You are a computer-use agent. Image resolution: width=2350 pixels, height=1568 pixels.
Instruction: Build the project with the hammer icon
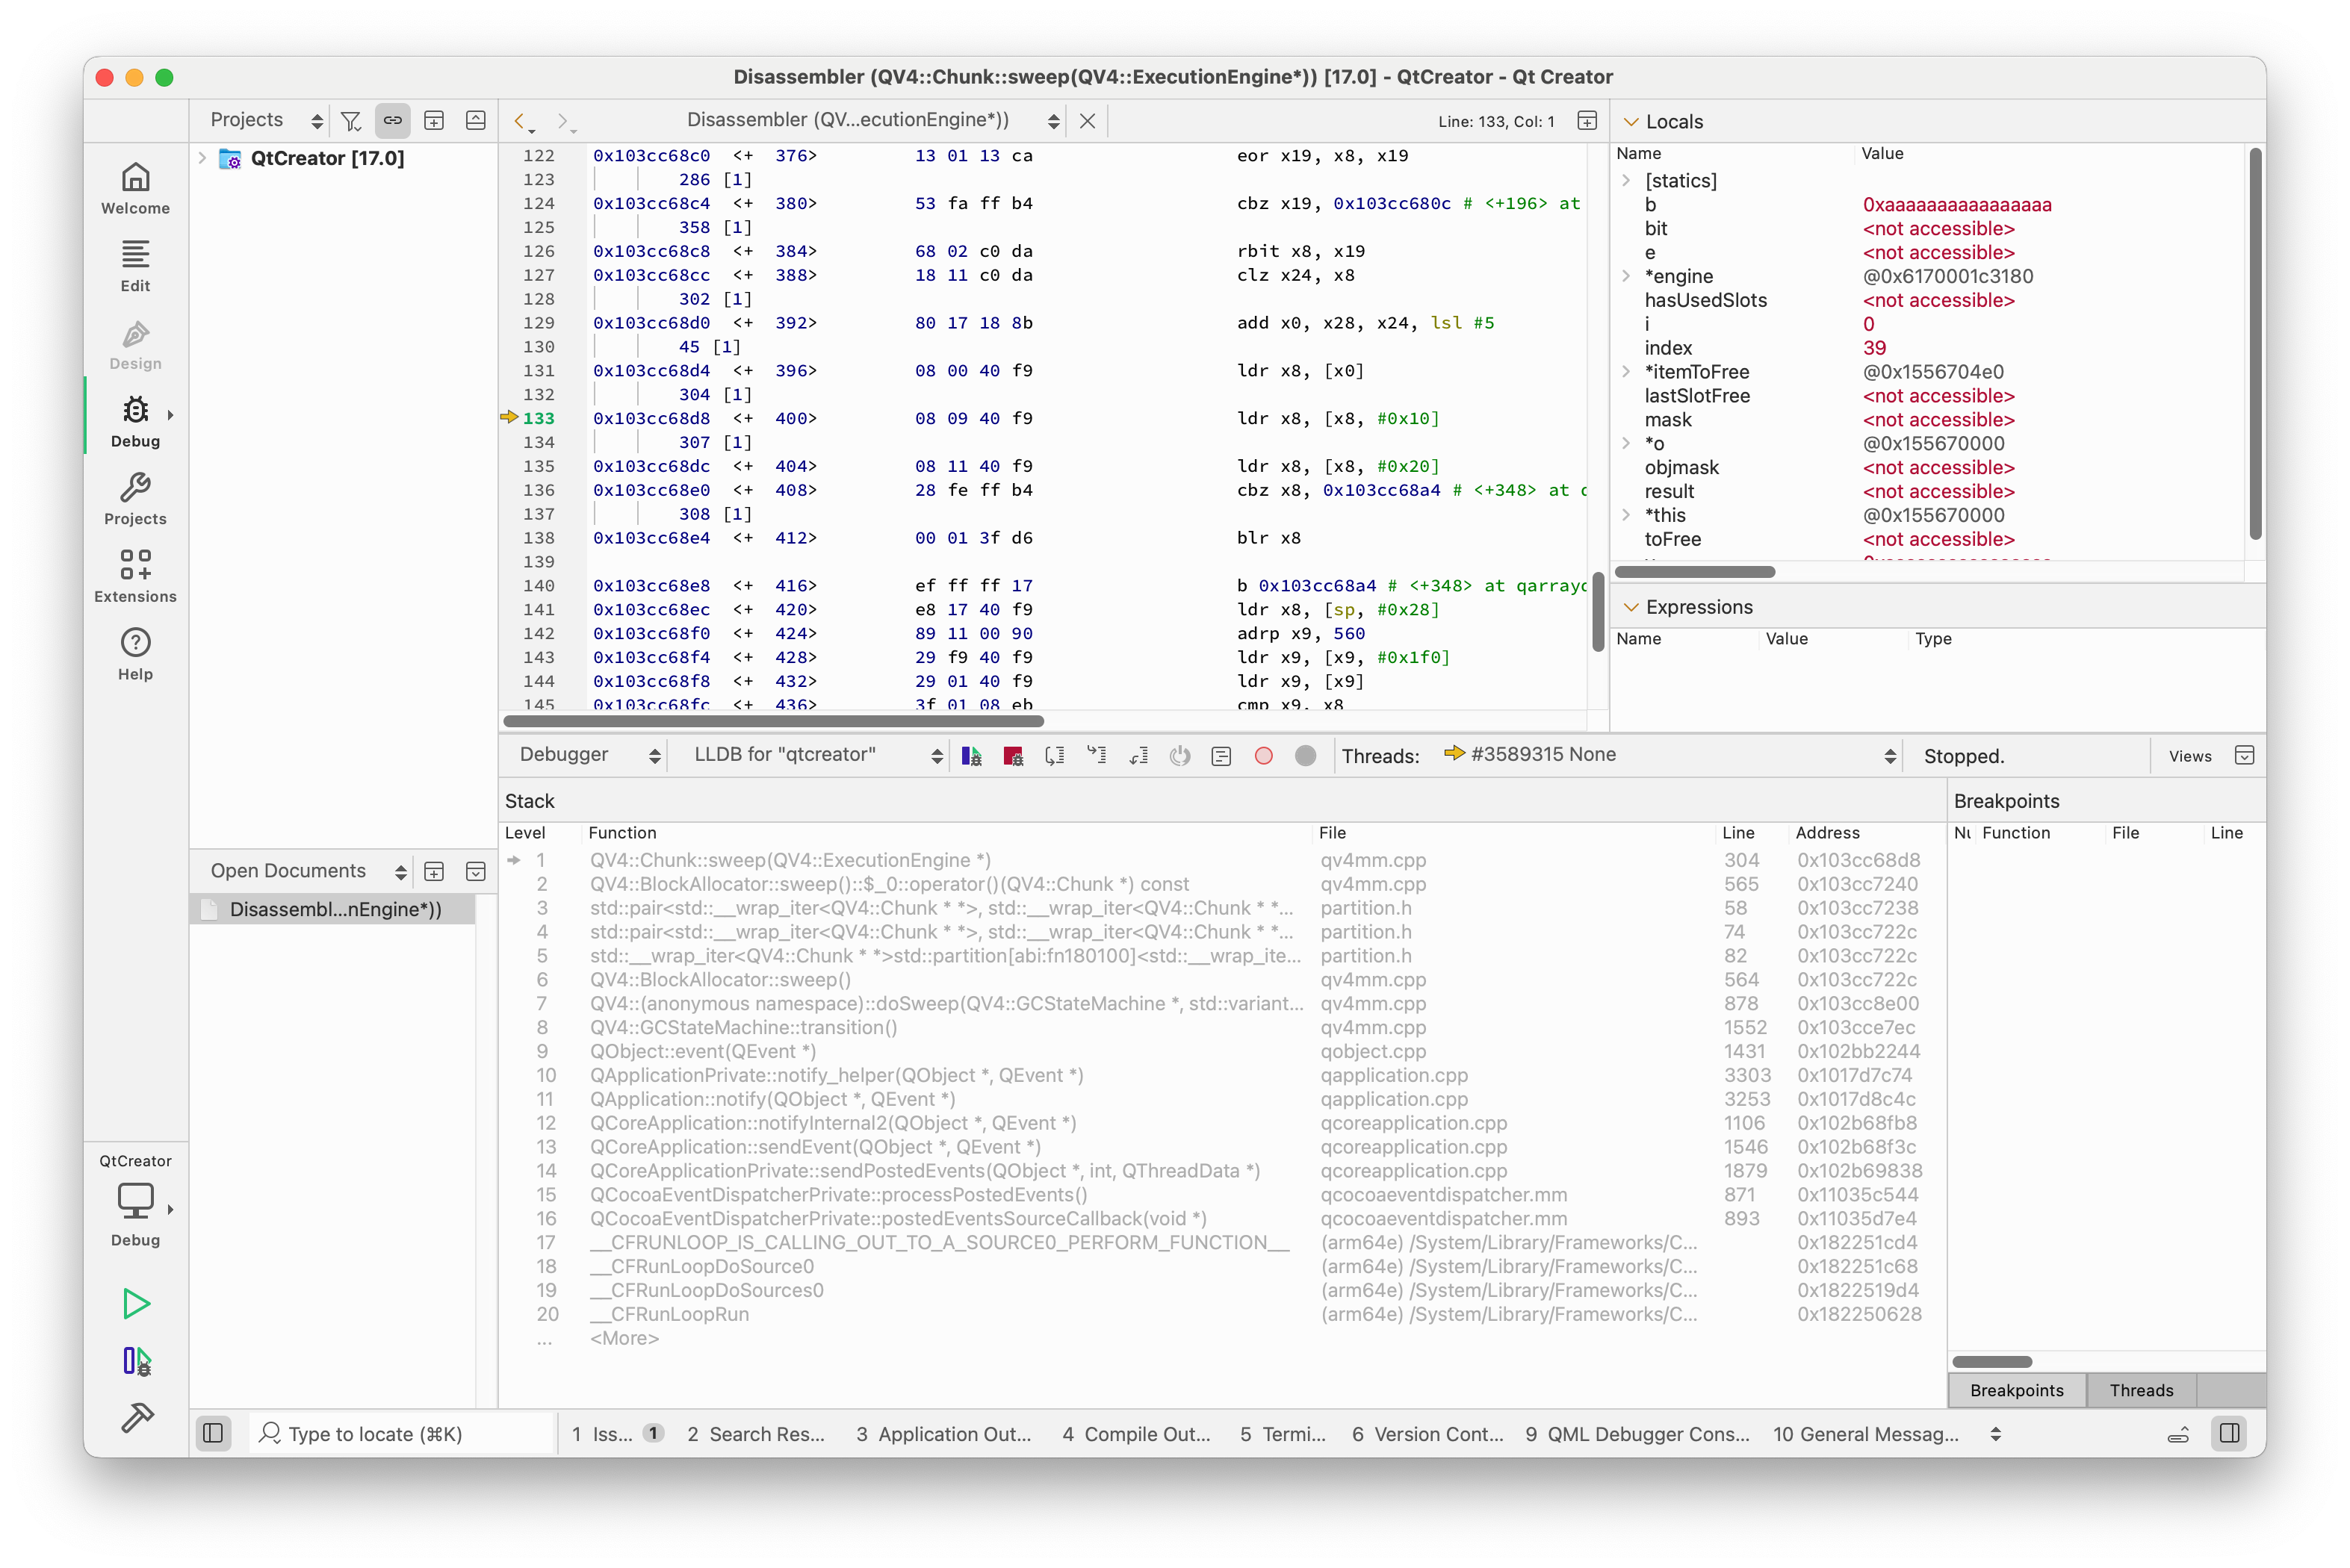point(136,1417)
